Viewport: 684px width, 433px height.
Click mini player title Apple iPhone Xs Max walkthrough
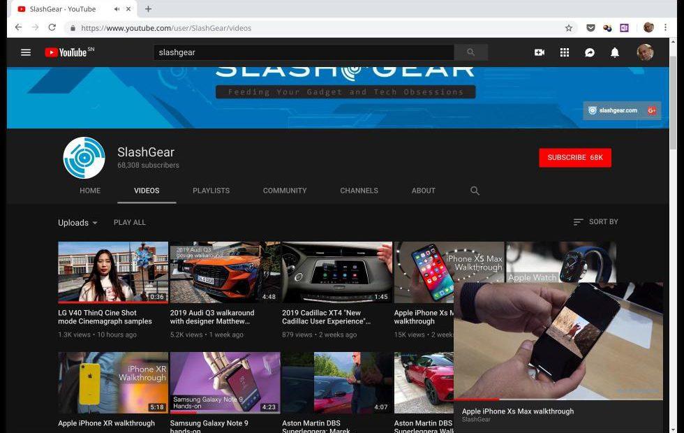(518, 411)
